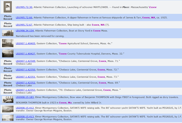182x123 pixels.
Task: Open the Benjamin THOMPSON bow view thumbnail
Action: pyautogui.click(x=8, y=99)
